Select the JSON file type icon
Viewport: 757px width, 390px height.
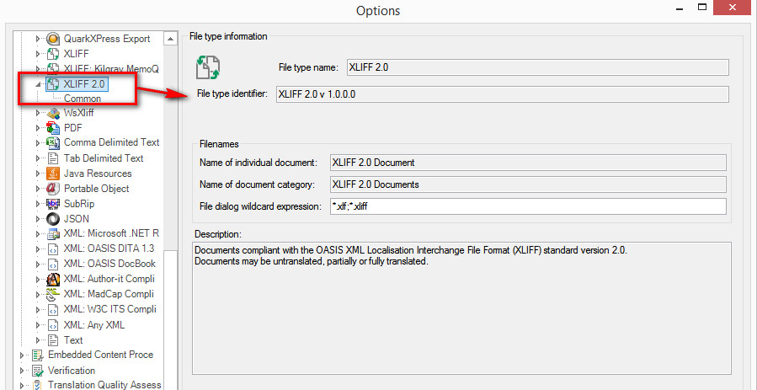52,219
